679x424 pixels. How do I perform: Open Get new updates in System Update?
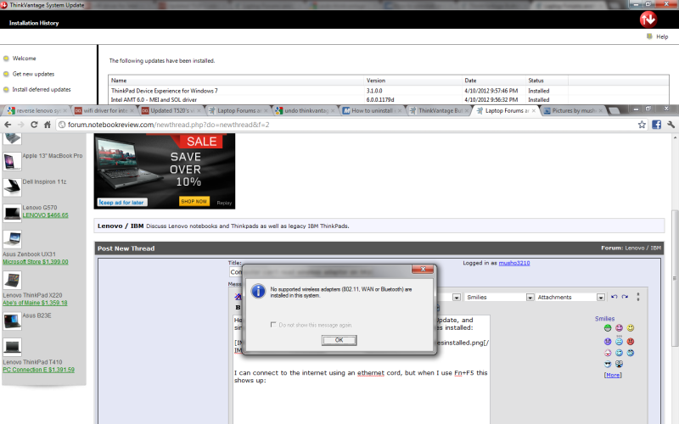point(33,74)
